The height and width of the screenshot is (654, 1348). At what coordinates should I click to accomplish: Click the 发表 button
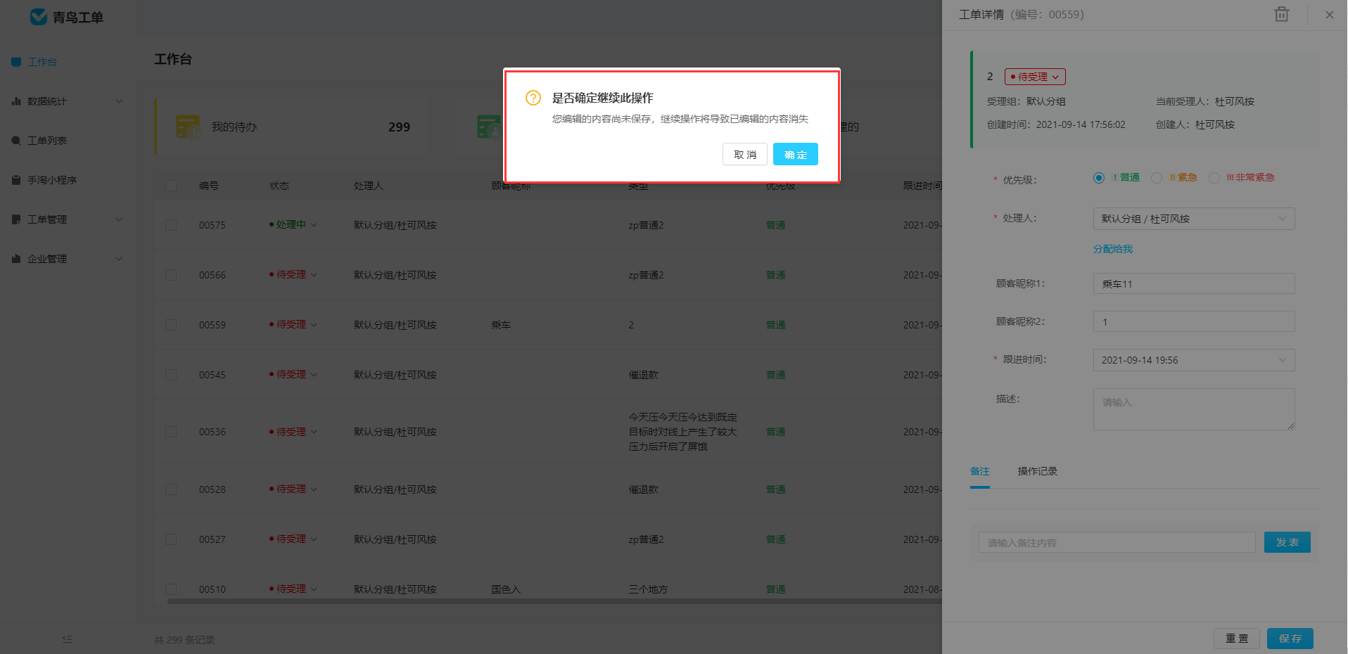tap(1287, 542)
